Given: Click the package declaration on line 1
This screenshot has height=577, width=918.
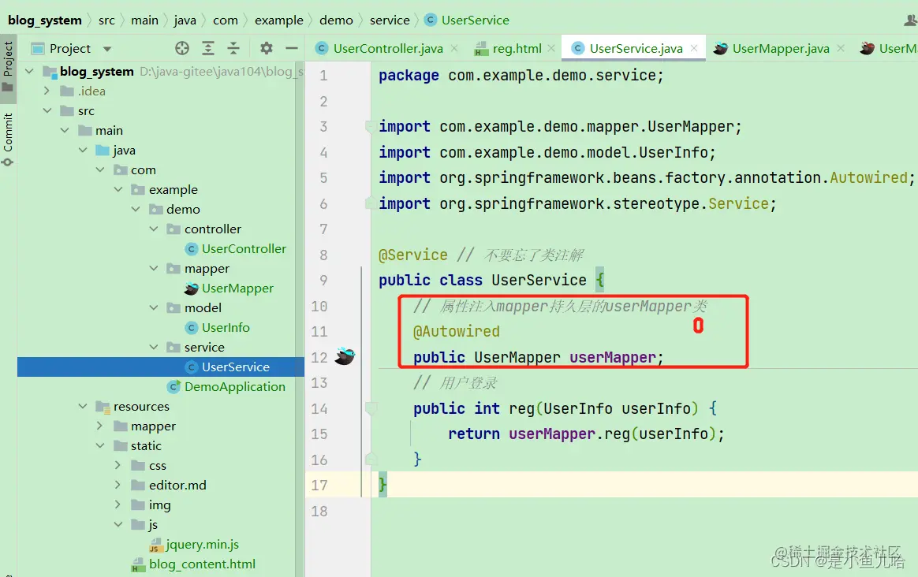Looking at the screenshot, I should pyautogui.click(x=521, y=76).
